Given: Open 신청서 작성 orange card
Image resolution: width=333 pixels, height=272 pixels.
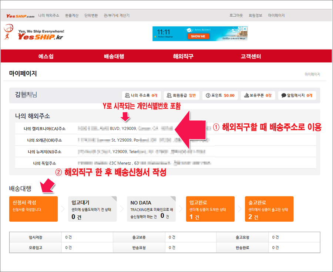Looking at the screenshot, I should (33, 209).
